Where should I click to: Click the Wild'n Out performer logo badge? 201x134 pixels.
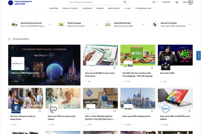click(x=165, y=65)
